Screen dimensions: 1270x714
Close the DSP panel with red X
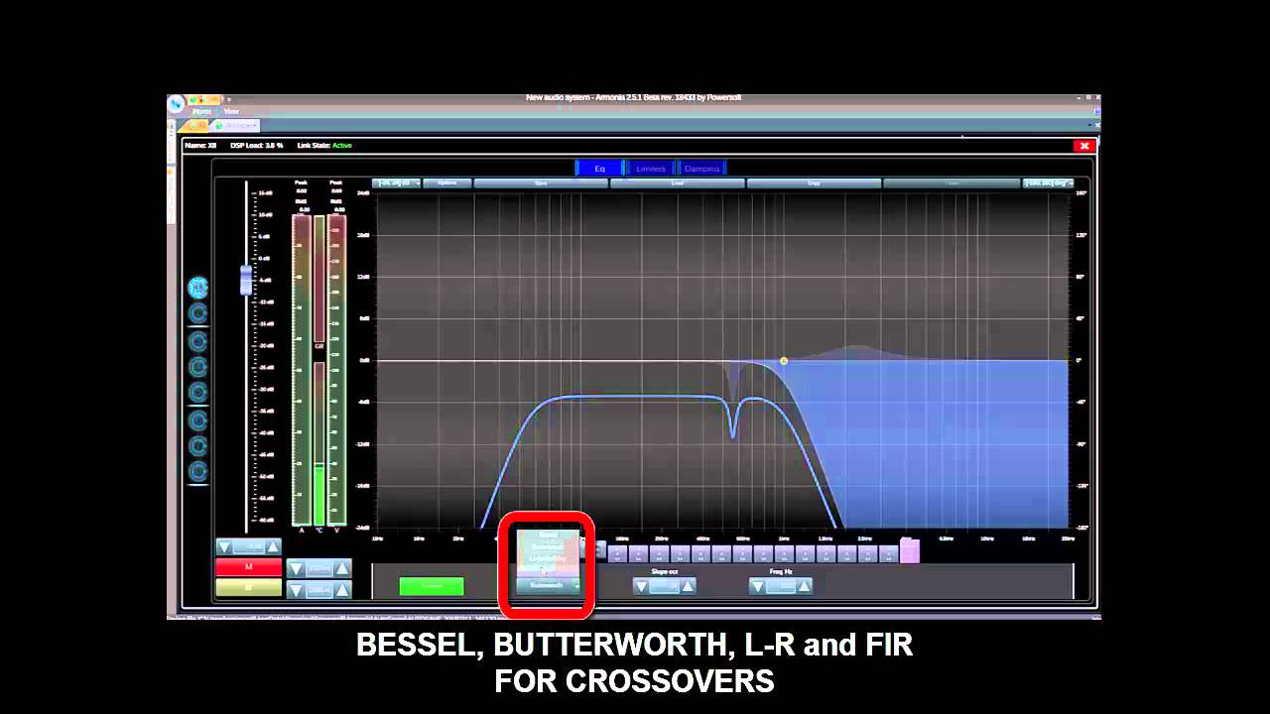1082,146
